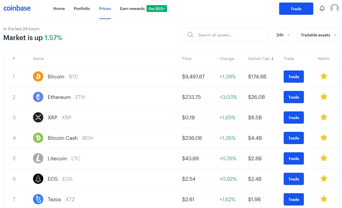
Task: Trade XRP using its Trade button
Action: [x=294, y=118]
